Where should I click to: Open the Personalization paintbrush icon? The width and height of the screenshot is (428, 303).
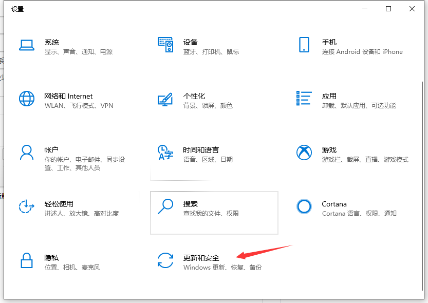click(165, 99)
